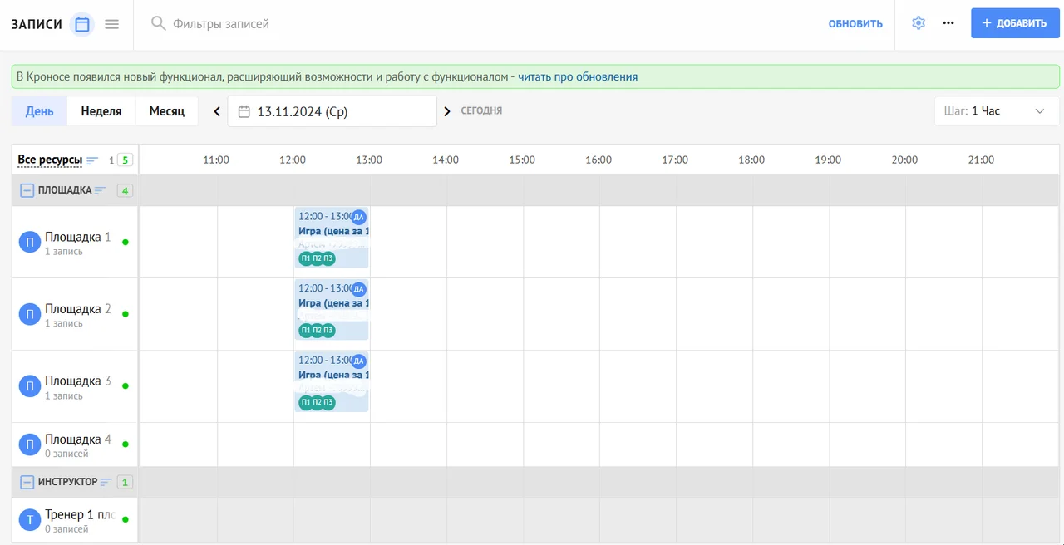Switch to list view hamburger icon
Viewport: 1064px width, 545px height.
111,24
